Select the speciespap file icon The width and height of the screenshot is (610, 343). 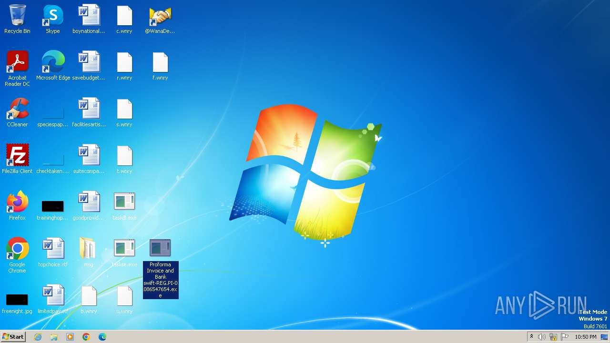point(53,112)
